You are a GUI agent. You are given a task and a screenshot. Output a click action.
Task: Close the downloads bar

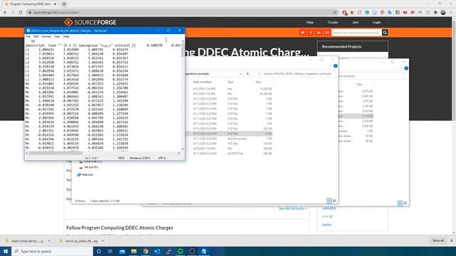[451, 240]
